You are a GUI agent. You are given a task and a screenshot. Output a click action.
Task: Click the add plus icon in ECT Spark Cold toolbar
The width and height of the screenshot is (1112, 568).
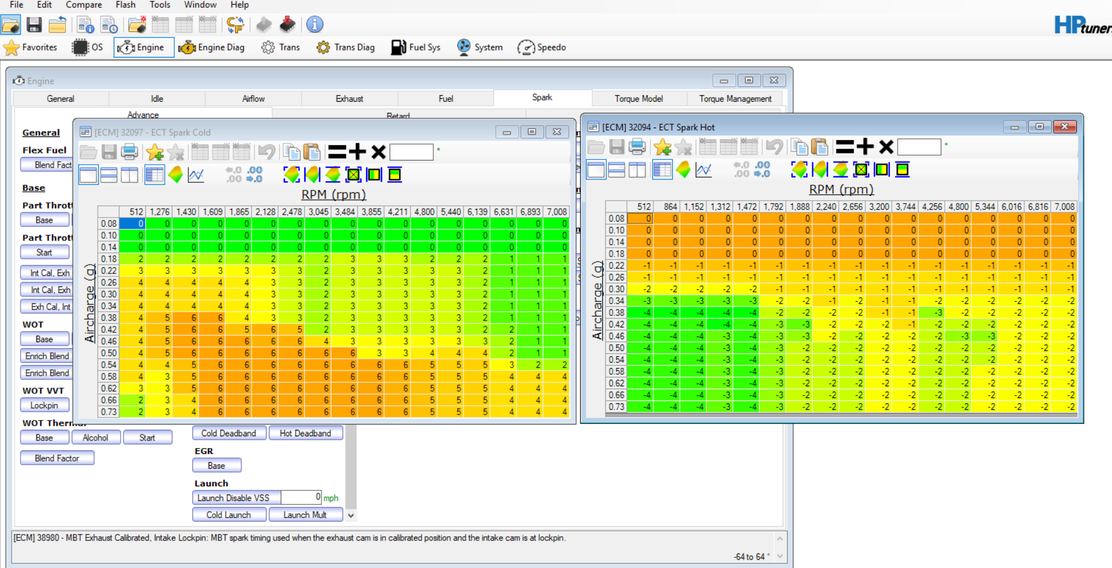click(x=357, y=152)
